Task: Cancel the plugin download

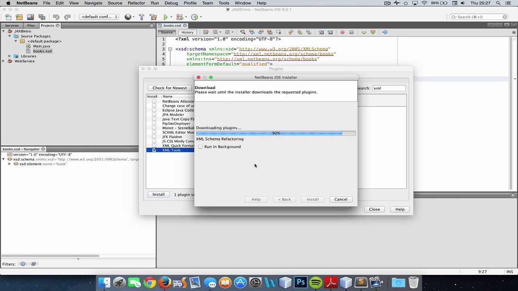Action: pyautogui.click(x=341, y=199)
